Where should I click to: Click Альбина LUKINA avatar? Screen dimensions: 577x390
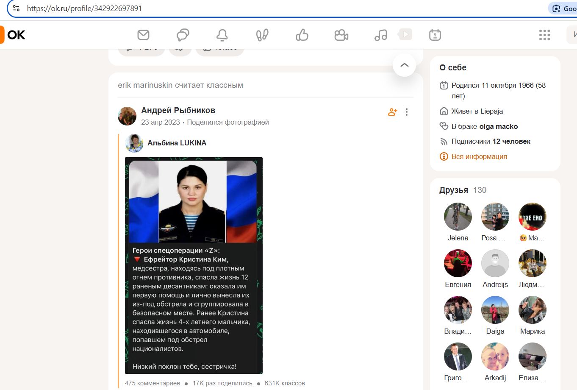[x=134, y=143]
